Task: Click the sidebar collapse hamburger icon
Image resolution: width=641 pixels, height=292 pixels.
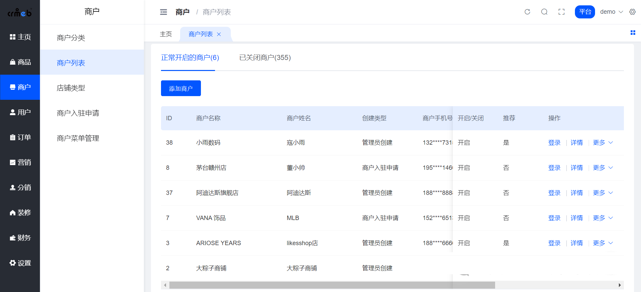Action: click(163, 12)
